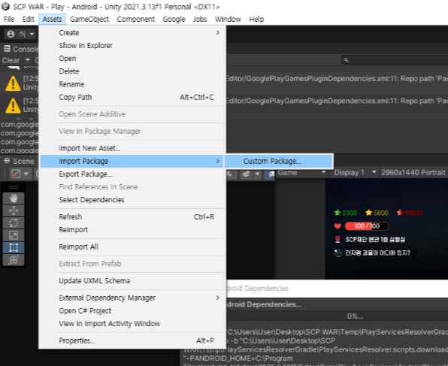The height and width of the screenshot is (366, 448).
Task: Choose Import New Asset...
Action: click(132, 148)
